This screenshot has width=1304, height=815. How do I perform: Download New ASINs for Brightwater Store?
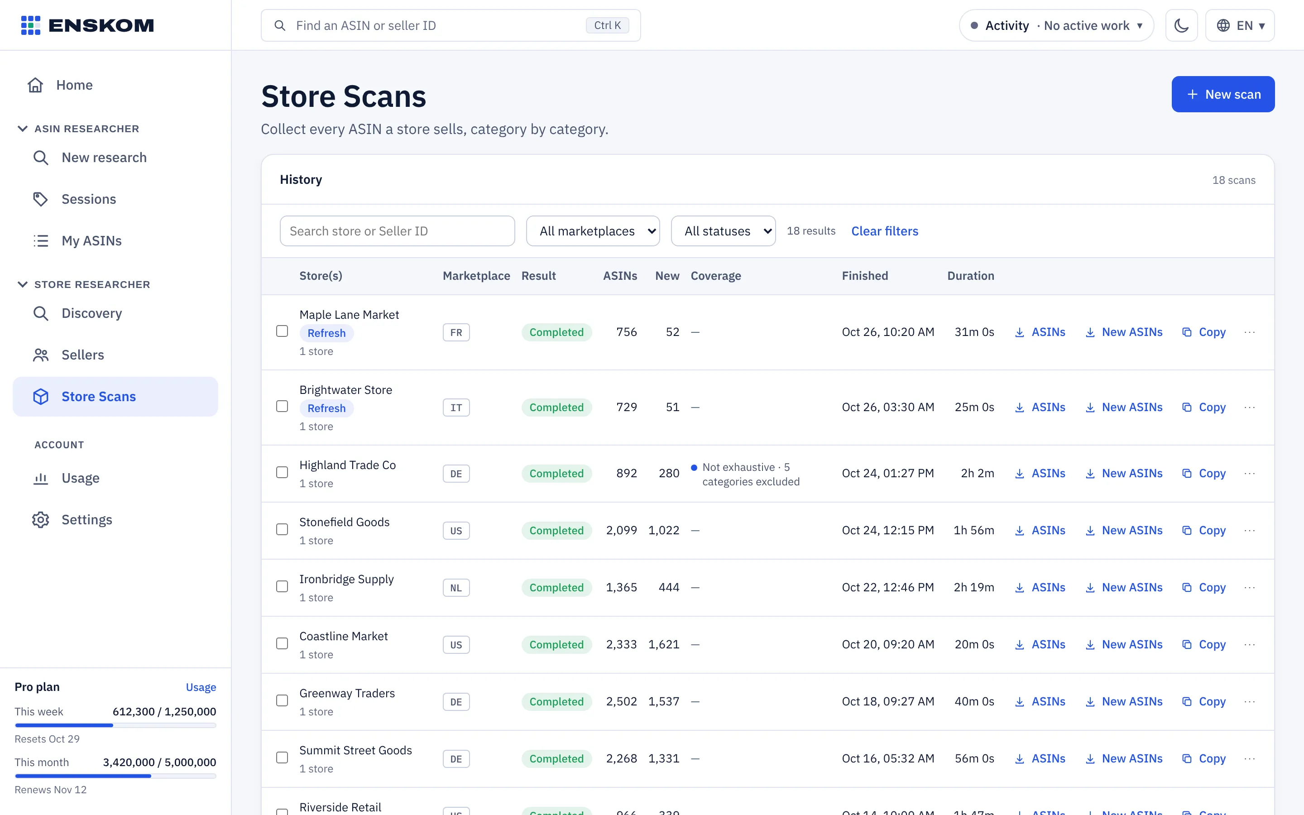point(1123,407)
